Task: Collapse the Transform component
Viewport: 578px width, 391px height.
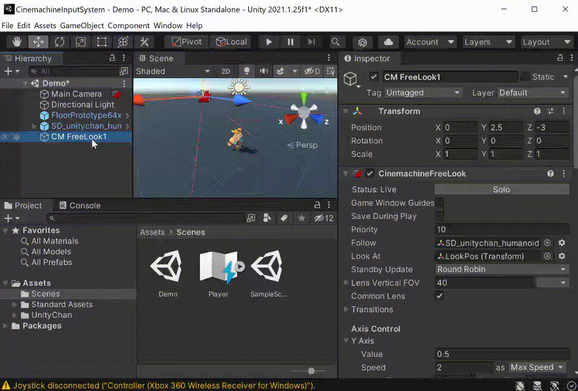Action: coord(345,111)
